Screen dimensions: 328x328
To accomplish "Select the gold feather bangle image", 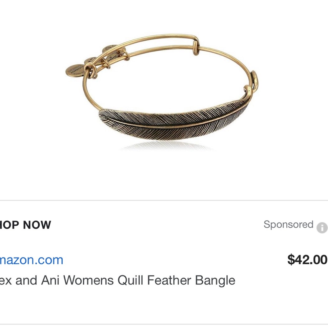I will (x=164, y=92).
